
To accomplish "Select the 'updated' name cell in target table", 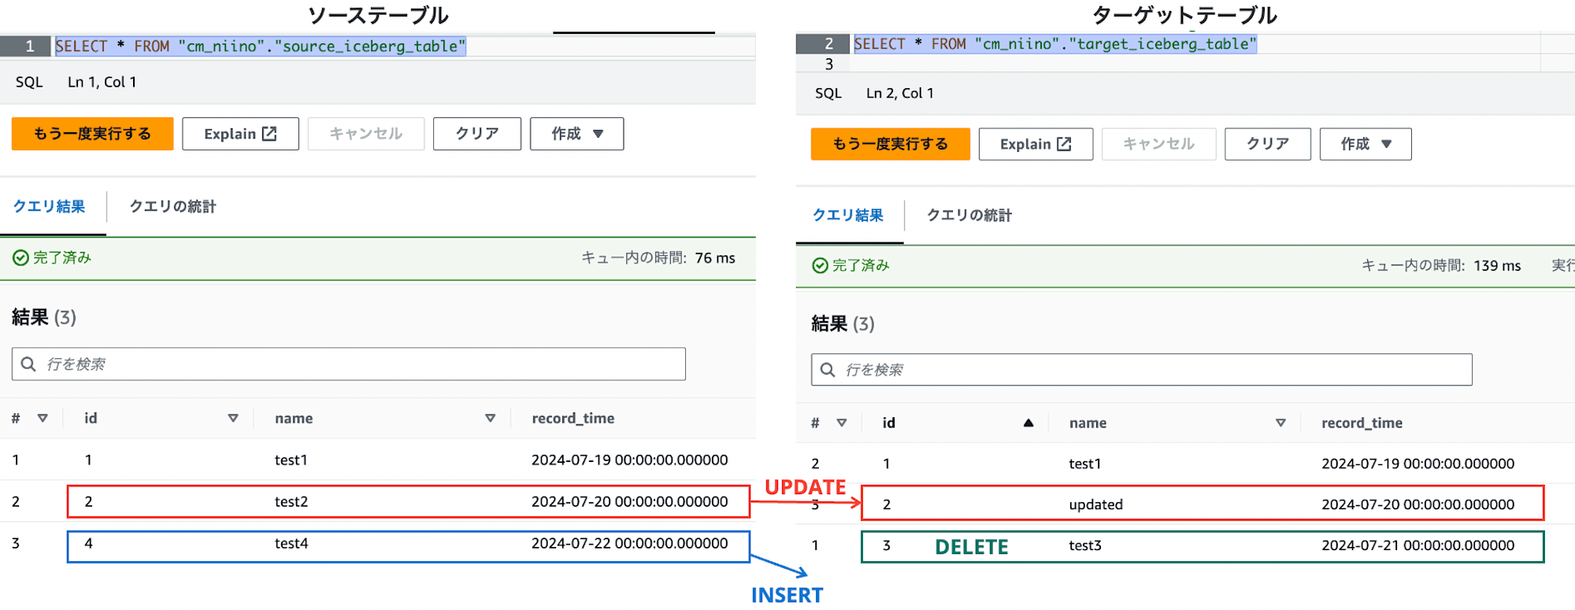I will click(x=1095, y=505).
